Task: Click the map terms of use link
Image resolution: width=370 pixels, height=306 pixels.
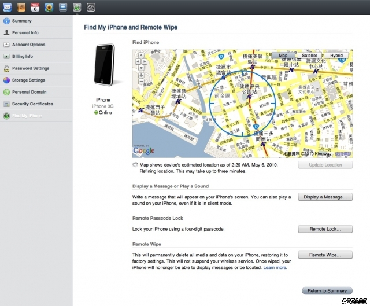Action: pos(343,154)
